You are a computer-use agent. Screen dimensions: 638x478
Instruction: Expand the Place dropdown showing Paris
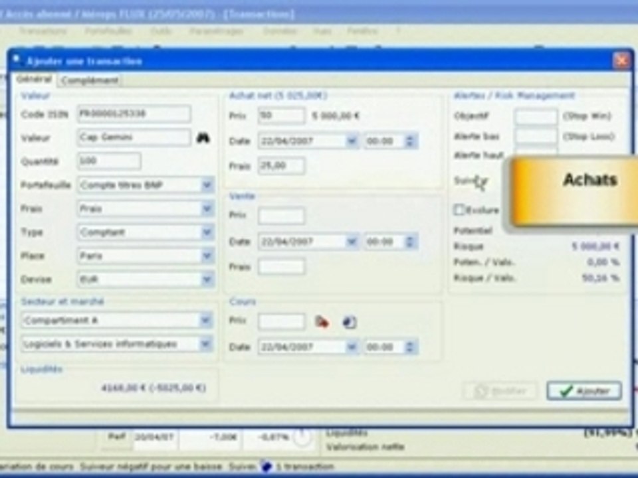pyautogui.click(x=207, y=256)
